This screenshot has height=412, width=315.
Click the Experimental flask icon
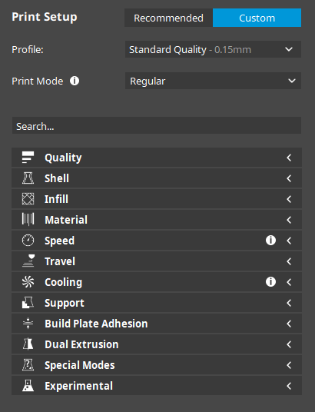click(x=28, y=386)
